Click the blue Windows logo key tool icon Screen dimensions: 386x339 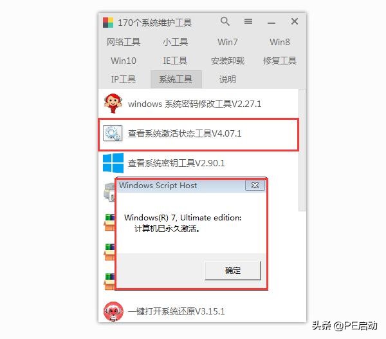pyautogui.click(x=113, y=162)
